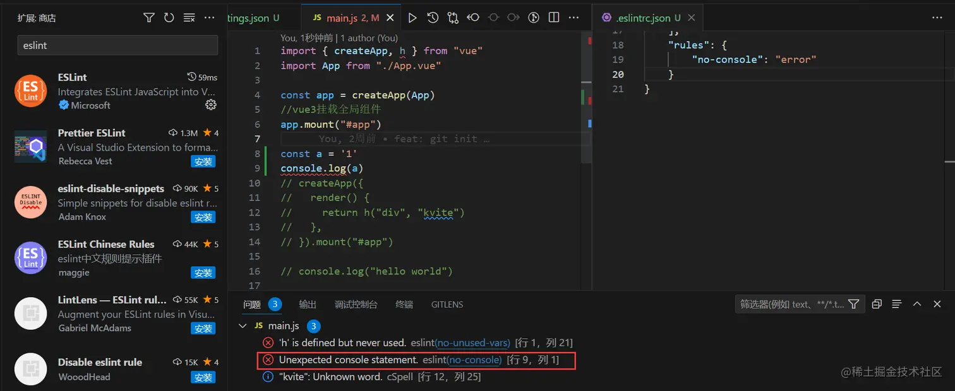The width and height of the screenshot is (955, 391).
Task: Select the eslint-disable-snippets extension icon
Action: [30, 202]
